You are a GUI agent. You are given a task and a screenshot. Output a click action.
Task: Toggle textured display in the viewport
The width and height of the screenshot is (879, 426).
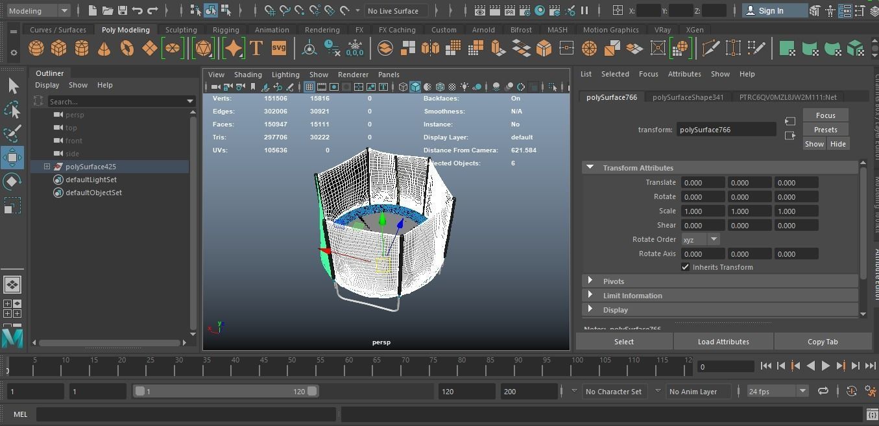452,87
